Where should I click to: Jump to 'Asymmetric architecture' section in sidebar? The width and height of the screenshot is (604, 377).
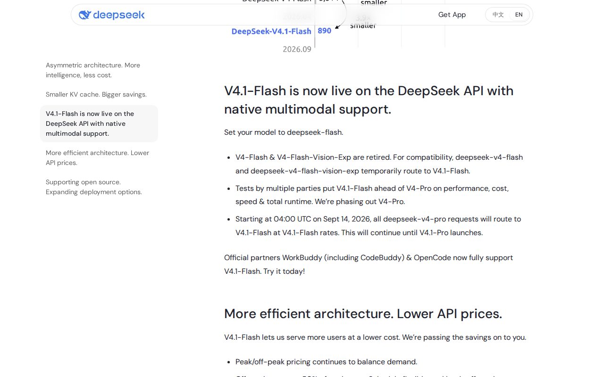click(99, 70)
